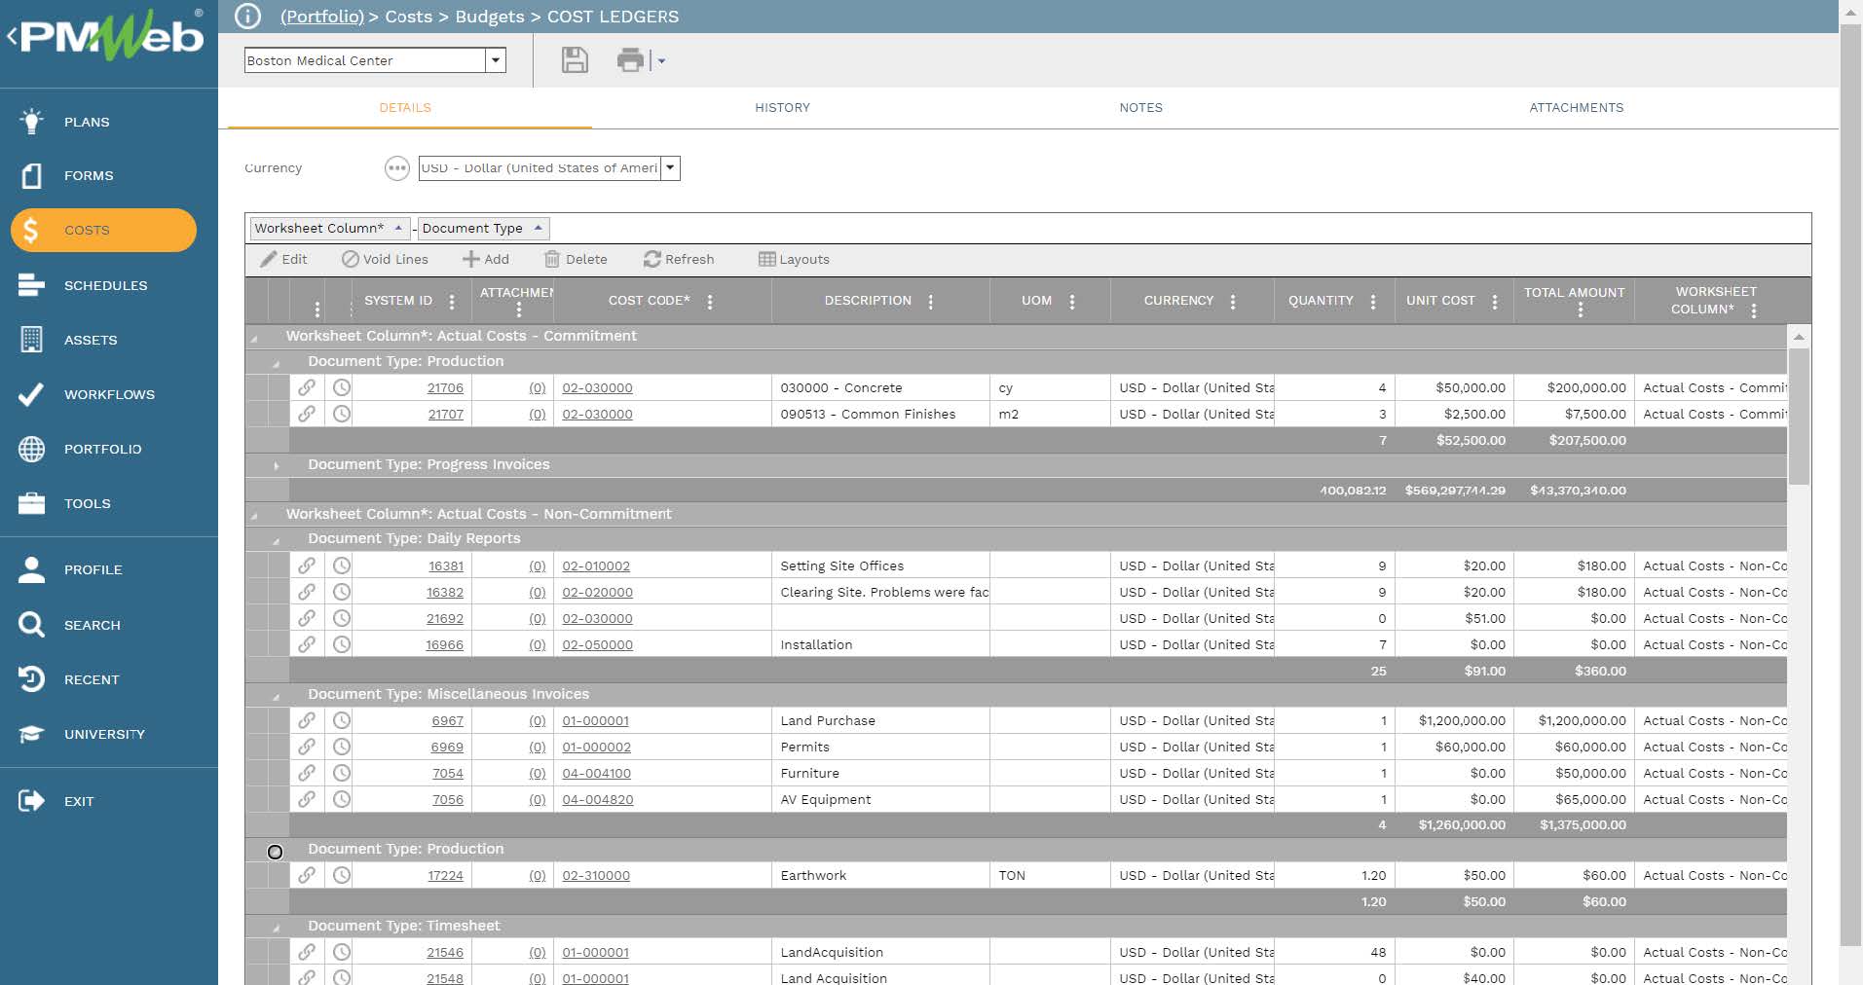
Task: Open Assets in the sidebar
Action: click(91, 340)
